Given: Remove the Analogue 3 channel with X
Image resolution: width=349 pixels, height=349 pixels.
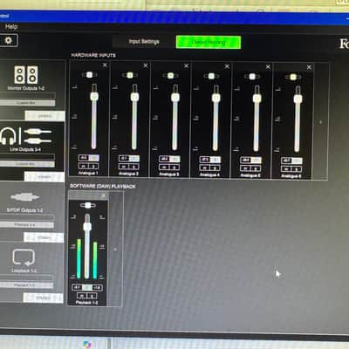Looking at the screenshot, I should [186, 66].
